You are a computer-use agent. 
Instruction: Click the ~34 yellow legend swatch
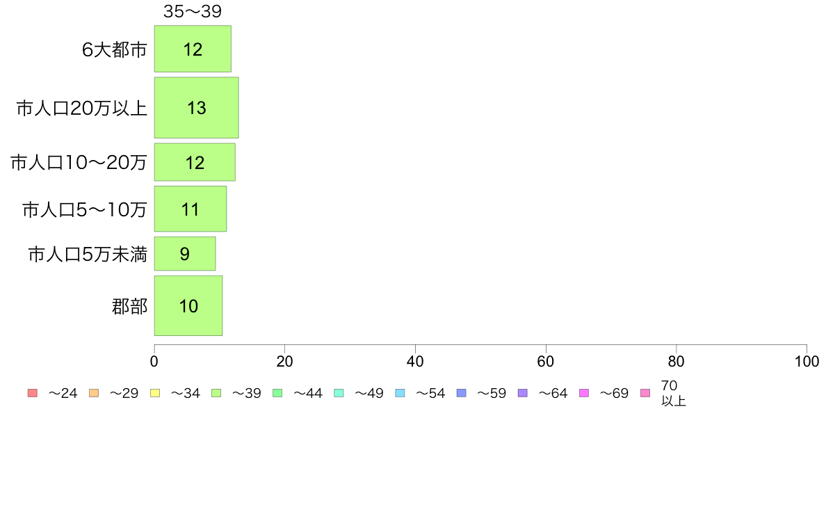coord(155,393)
